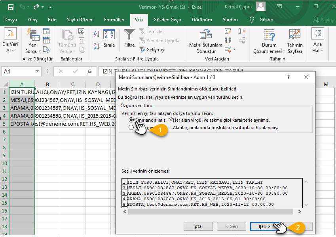This screenshot has height=237, width=336.
Task: Click the fx insert function icon
Action: (89, 71)
